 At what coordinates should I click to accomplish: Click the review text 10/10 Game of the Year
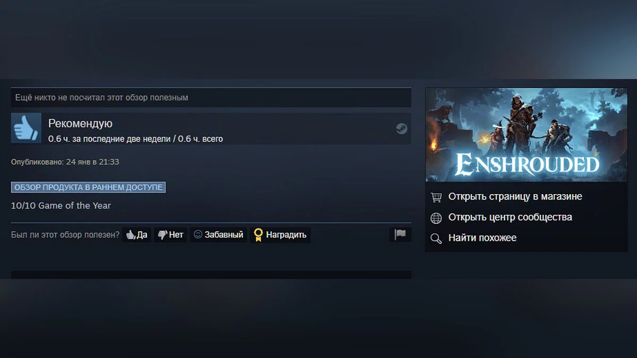tap(61, 206)
